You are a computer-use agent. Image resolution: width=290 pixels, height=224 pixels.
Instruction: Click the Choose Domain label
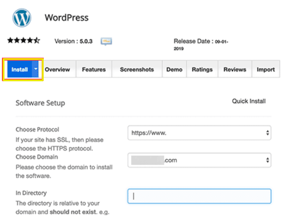(x=37, y=157)
